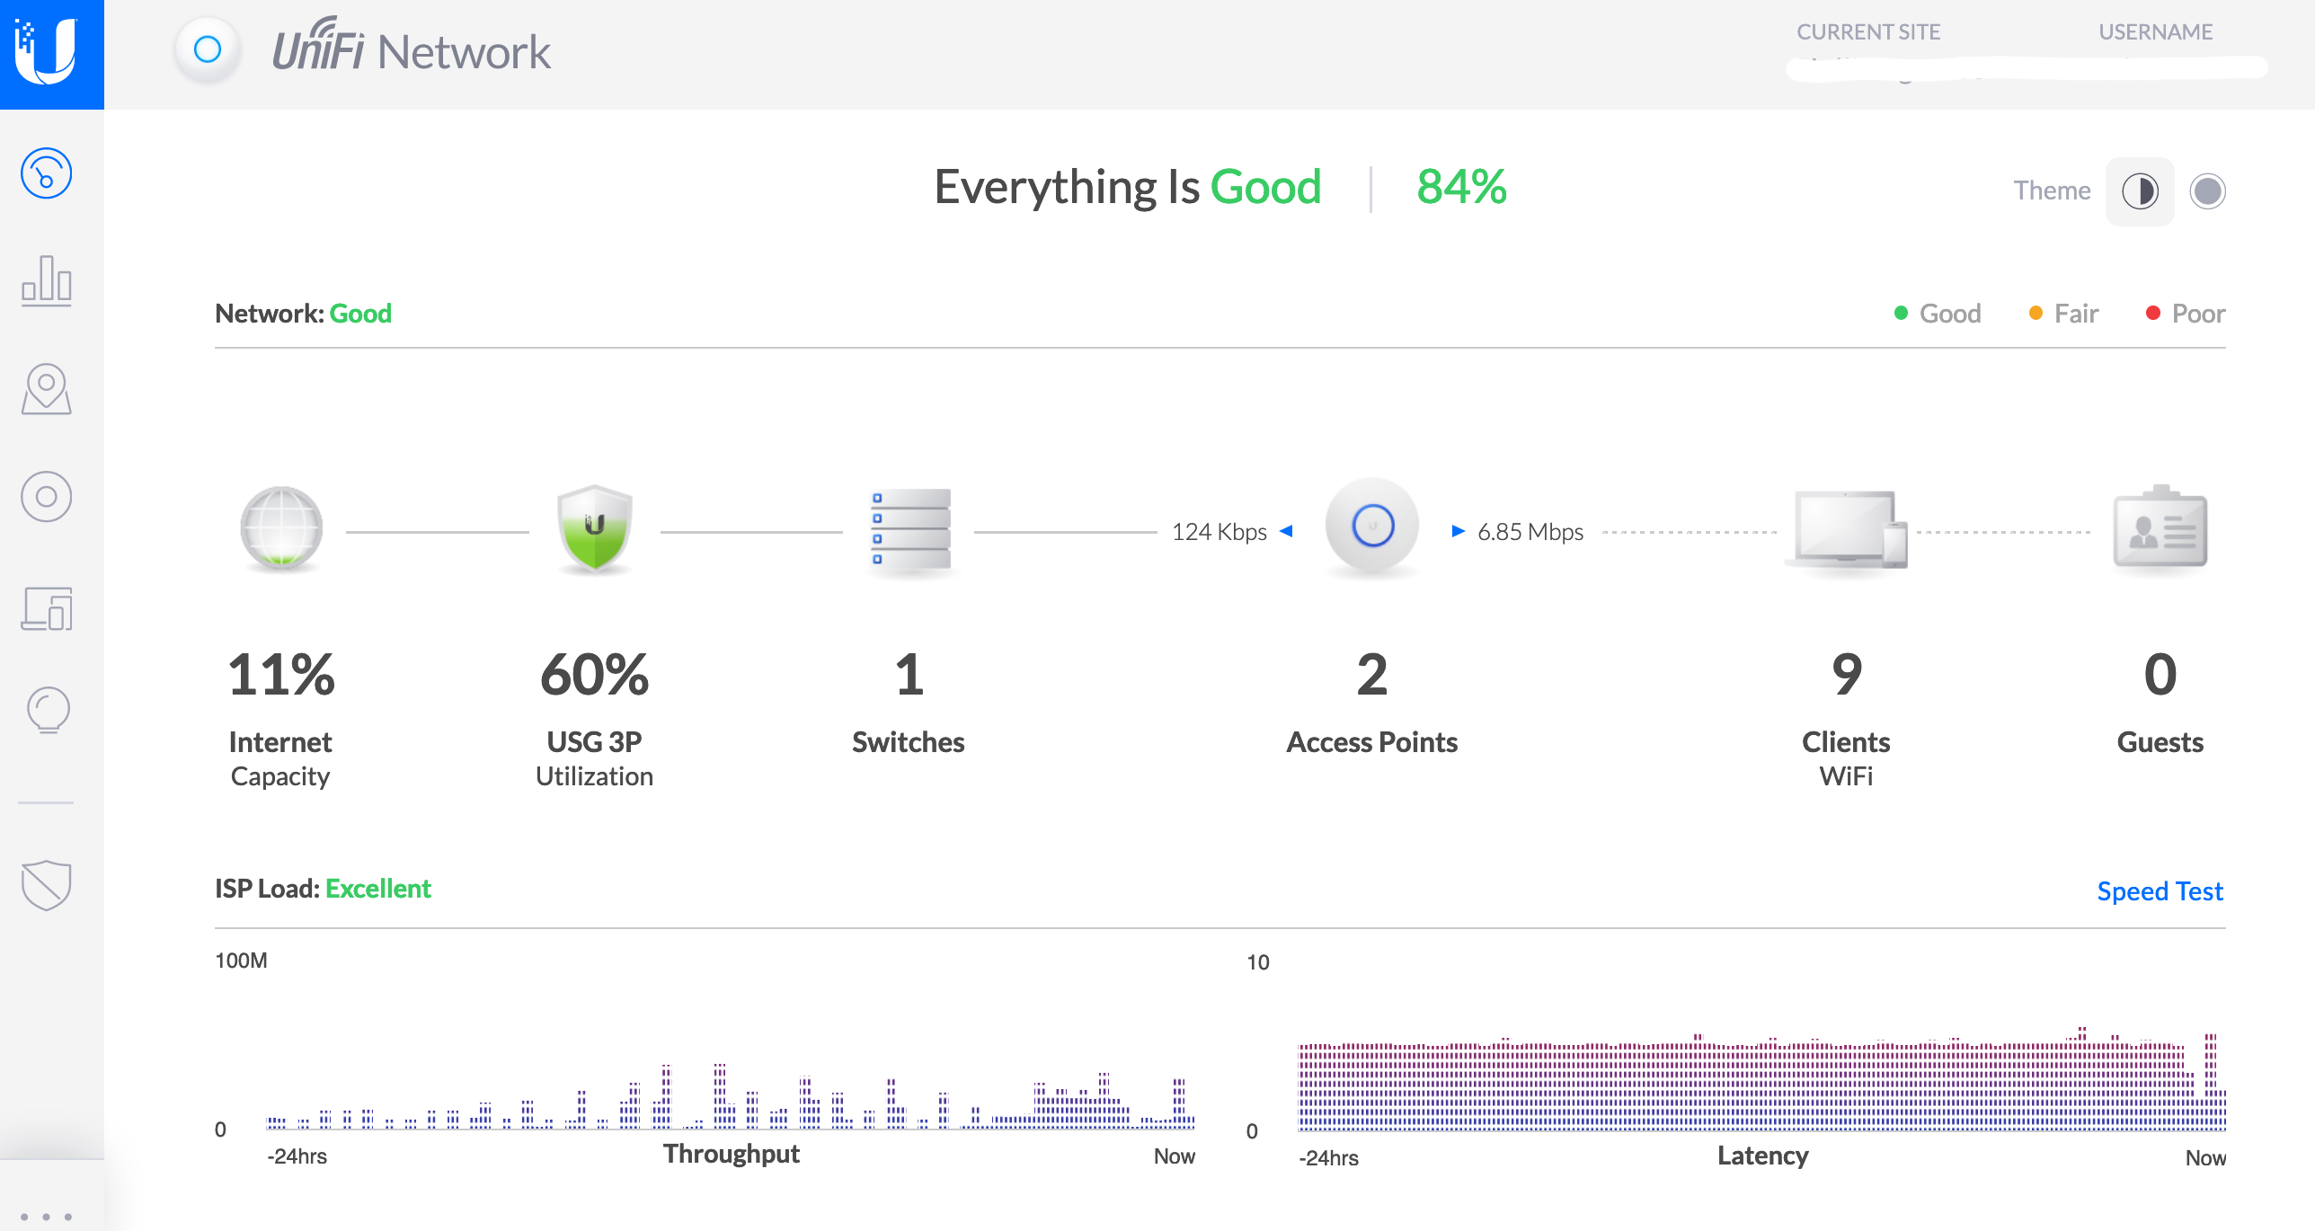The width and height of the screenshot is (2315, 1231).
Task: Click the 11% Internet Capacity value
Action: click(x=280, y=675)
